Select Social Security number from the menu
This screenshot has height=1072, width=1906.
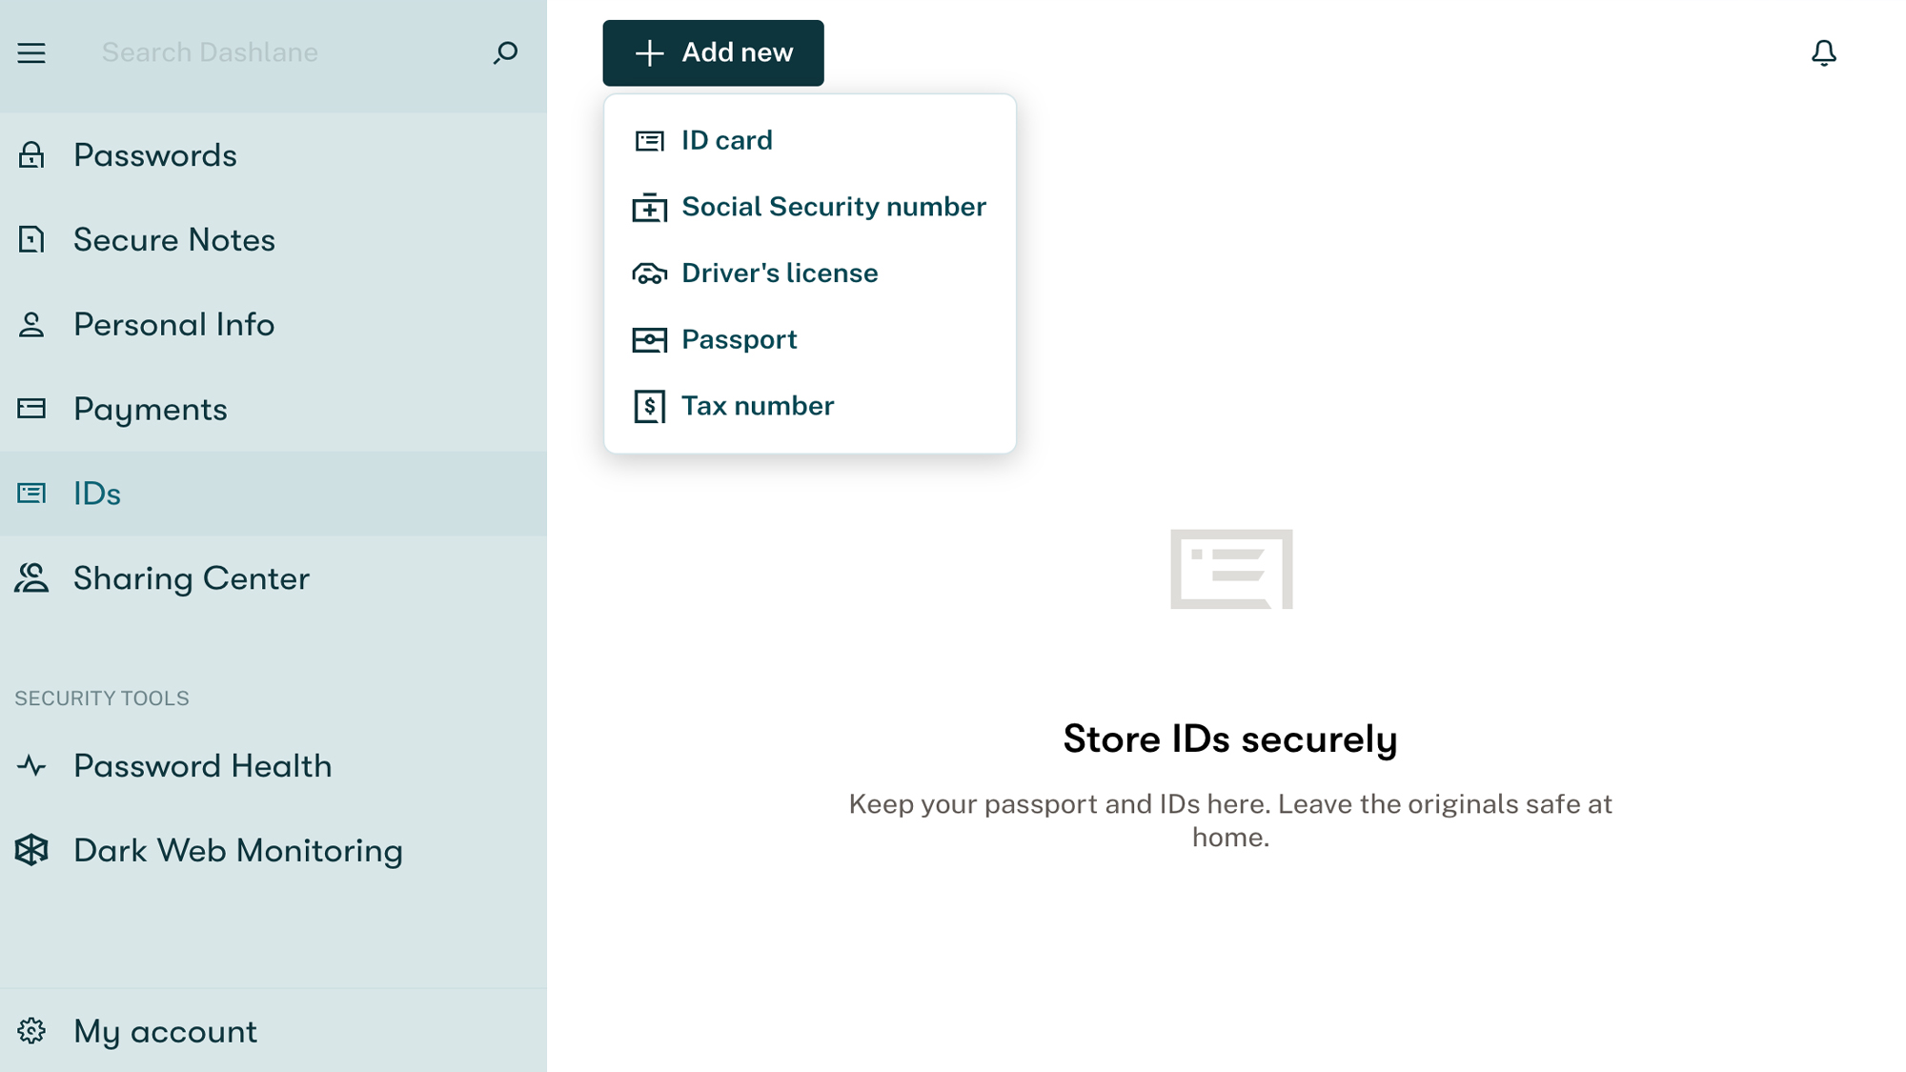pyautogui.click(x=833, y=206)
